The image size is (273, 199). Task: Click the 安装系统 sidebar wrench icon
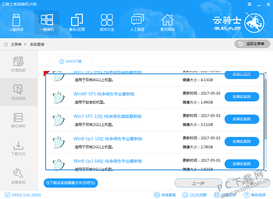pos(19,173)
